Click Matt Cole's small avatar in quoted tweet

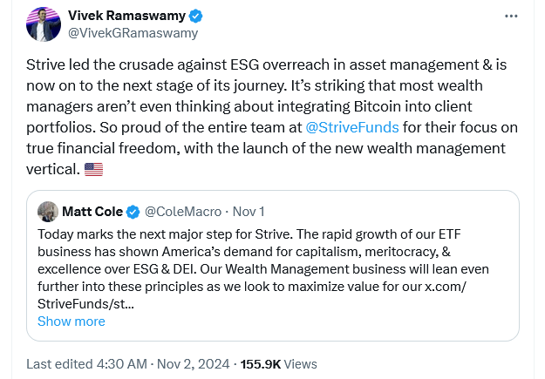(x=48, y=212)
